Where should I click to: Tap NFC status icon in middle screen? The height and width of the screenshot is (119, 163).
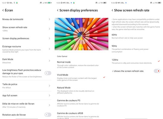coord(64,3)
